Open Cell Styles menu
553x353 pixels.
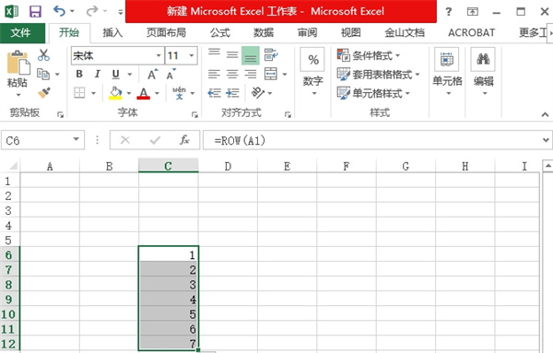coord(373,93)
